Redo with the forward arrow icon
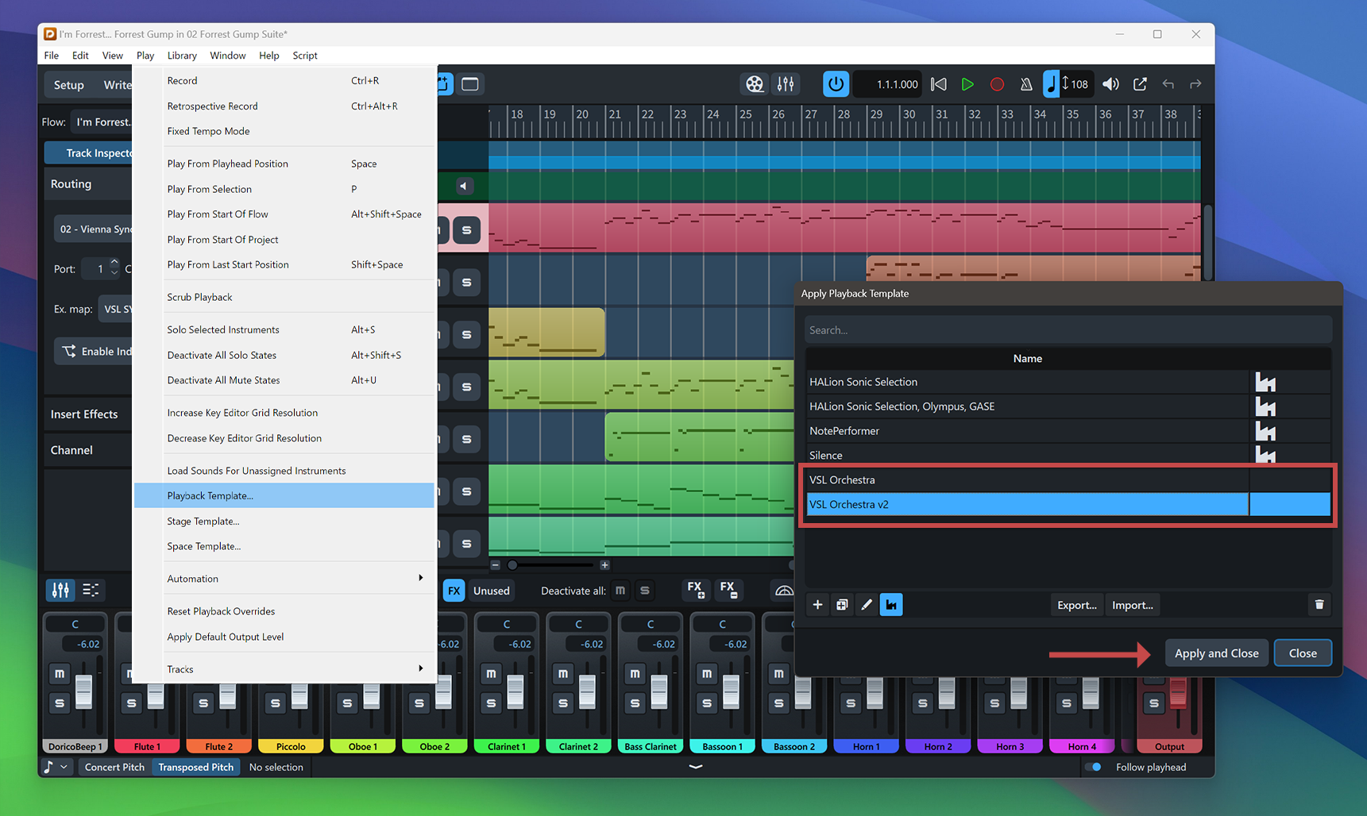The height and width of the screenshot is (816, 1367). (1195, 84)
